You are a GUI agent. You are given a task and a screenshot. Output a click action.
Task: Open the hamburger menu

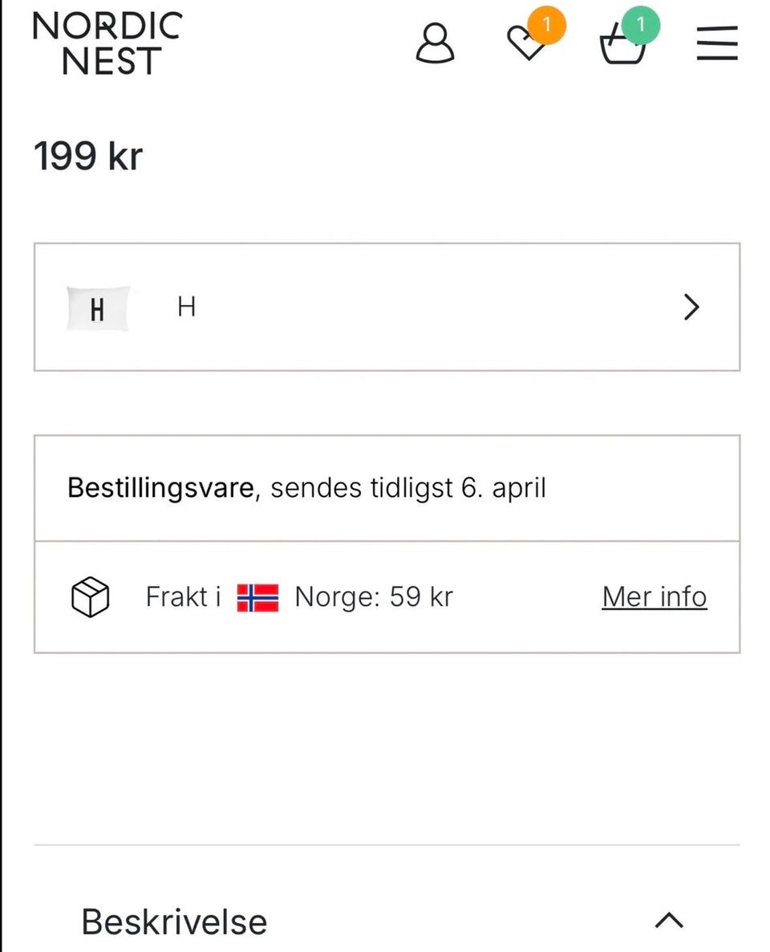point(716,43)
